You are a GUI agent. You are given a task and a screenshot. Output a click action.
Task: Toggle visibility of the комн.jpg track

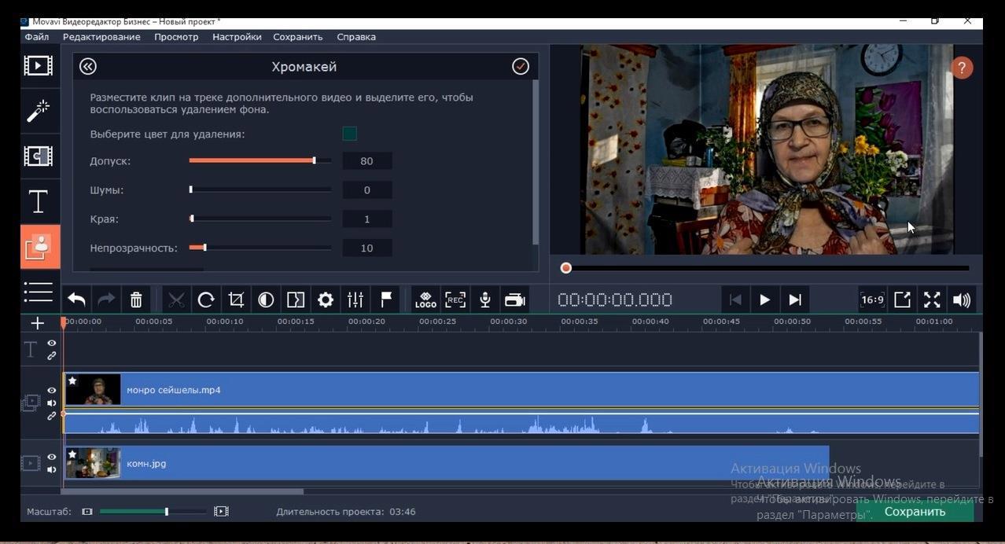[x=52, y=457]
